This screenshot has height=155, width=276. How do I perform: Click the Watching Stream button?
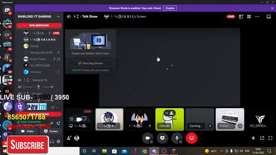[91, 63]
